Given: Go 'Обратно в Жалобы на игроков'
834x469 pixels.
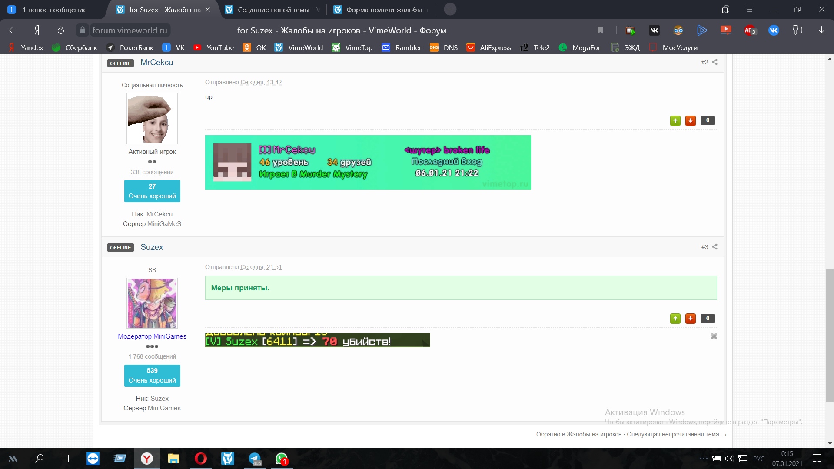Looking at the screenshot, I should (579, 434).
